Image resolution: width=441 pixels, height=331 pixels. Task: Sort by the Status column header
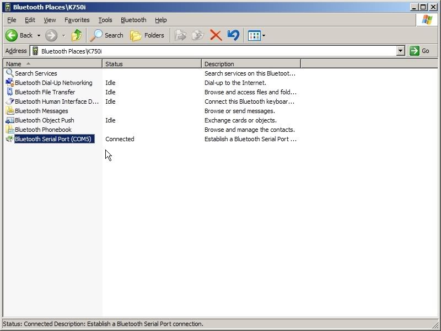(152, 64)
